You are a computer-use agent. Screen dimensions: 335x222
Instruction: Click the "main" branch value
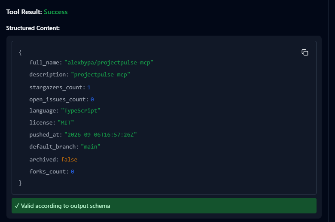[x=91, y=146]
